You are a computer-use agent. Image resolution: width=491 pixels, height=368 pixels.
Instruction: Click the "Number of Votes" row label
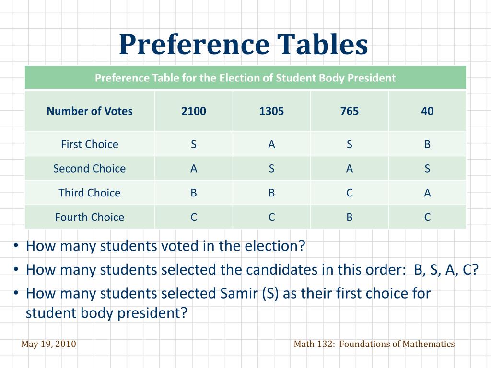click(x=90, y=111)
